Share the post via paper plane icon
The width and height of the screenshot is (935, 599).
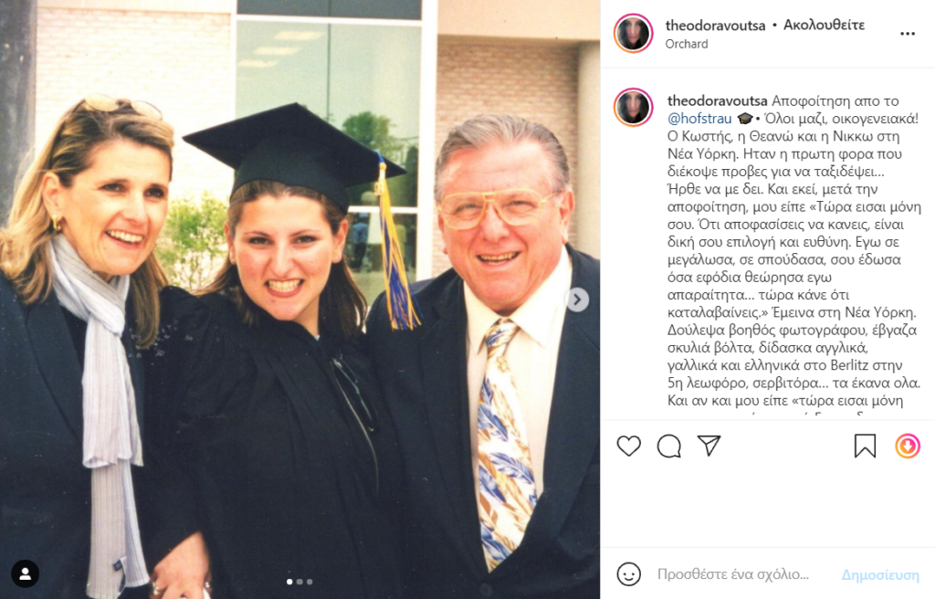coord(709,446)
